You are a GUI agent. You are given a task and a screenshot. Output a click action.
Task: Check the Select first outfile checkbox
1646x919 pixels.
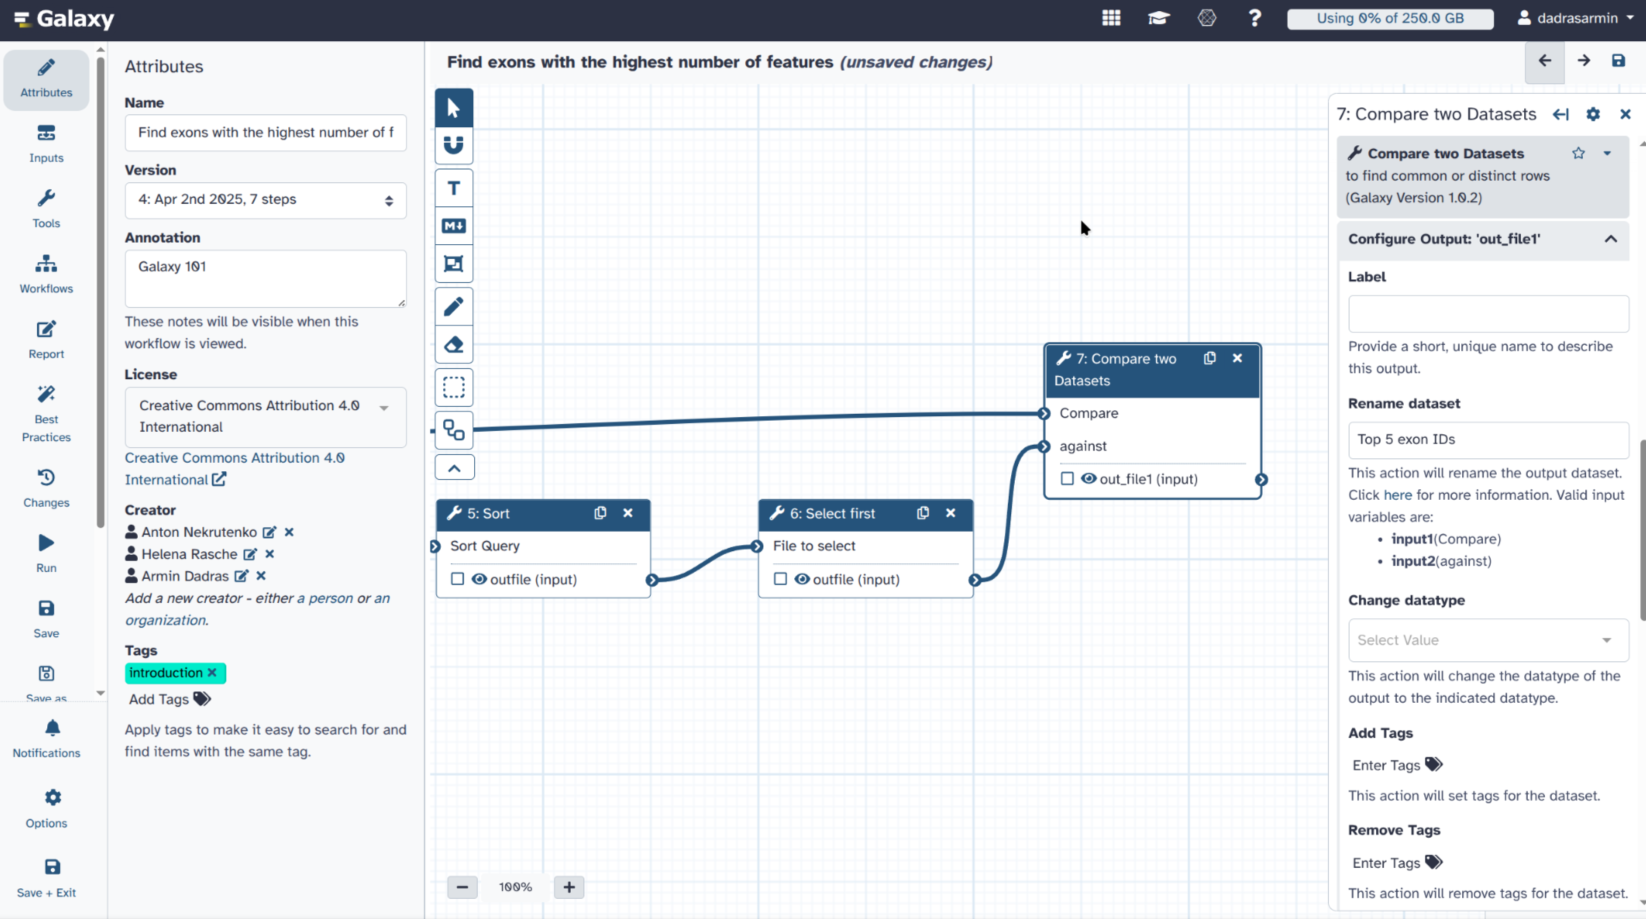tap(780, 579)
